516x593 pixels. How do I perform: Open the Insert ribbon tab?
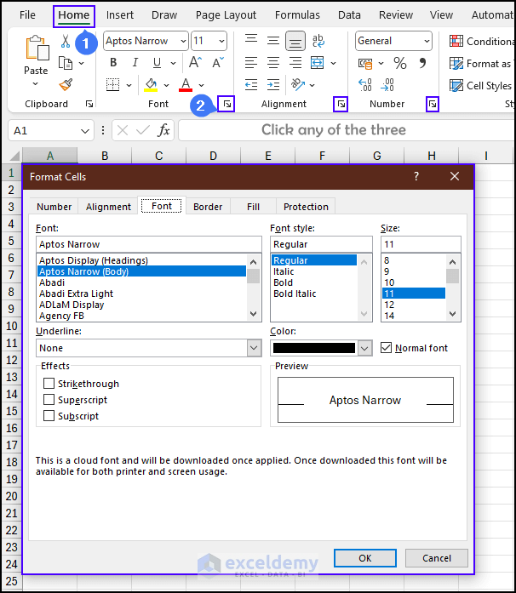(119, 15)
